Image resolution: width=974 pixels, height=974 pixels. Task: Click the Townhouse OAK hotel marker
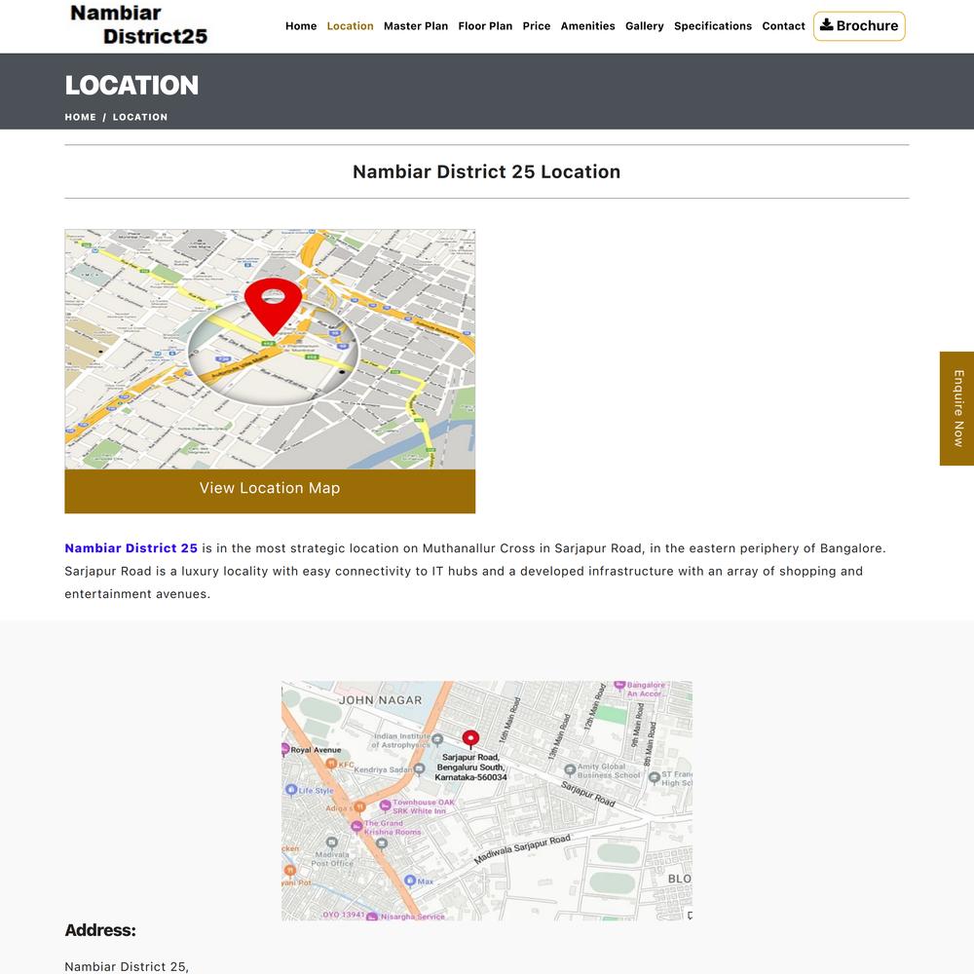click(385, 805)
